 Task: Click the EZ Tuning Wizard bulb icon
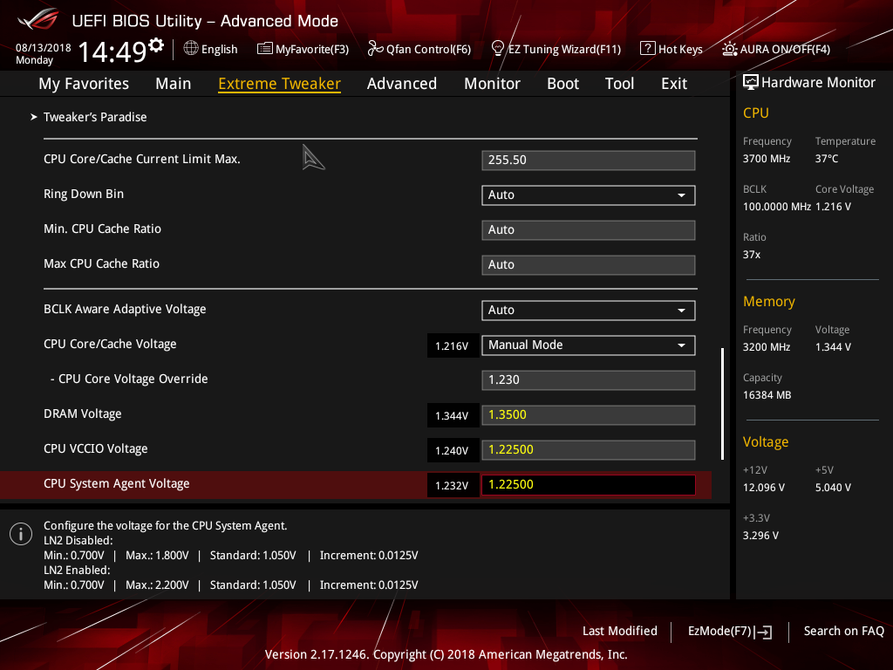[497, 49]
